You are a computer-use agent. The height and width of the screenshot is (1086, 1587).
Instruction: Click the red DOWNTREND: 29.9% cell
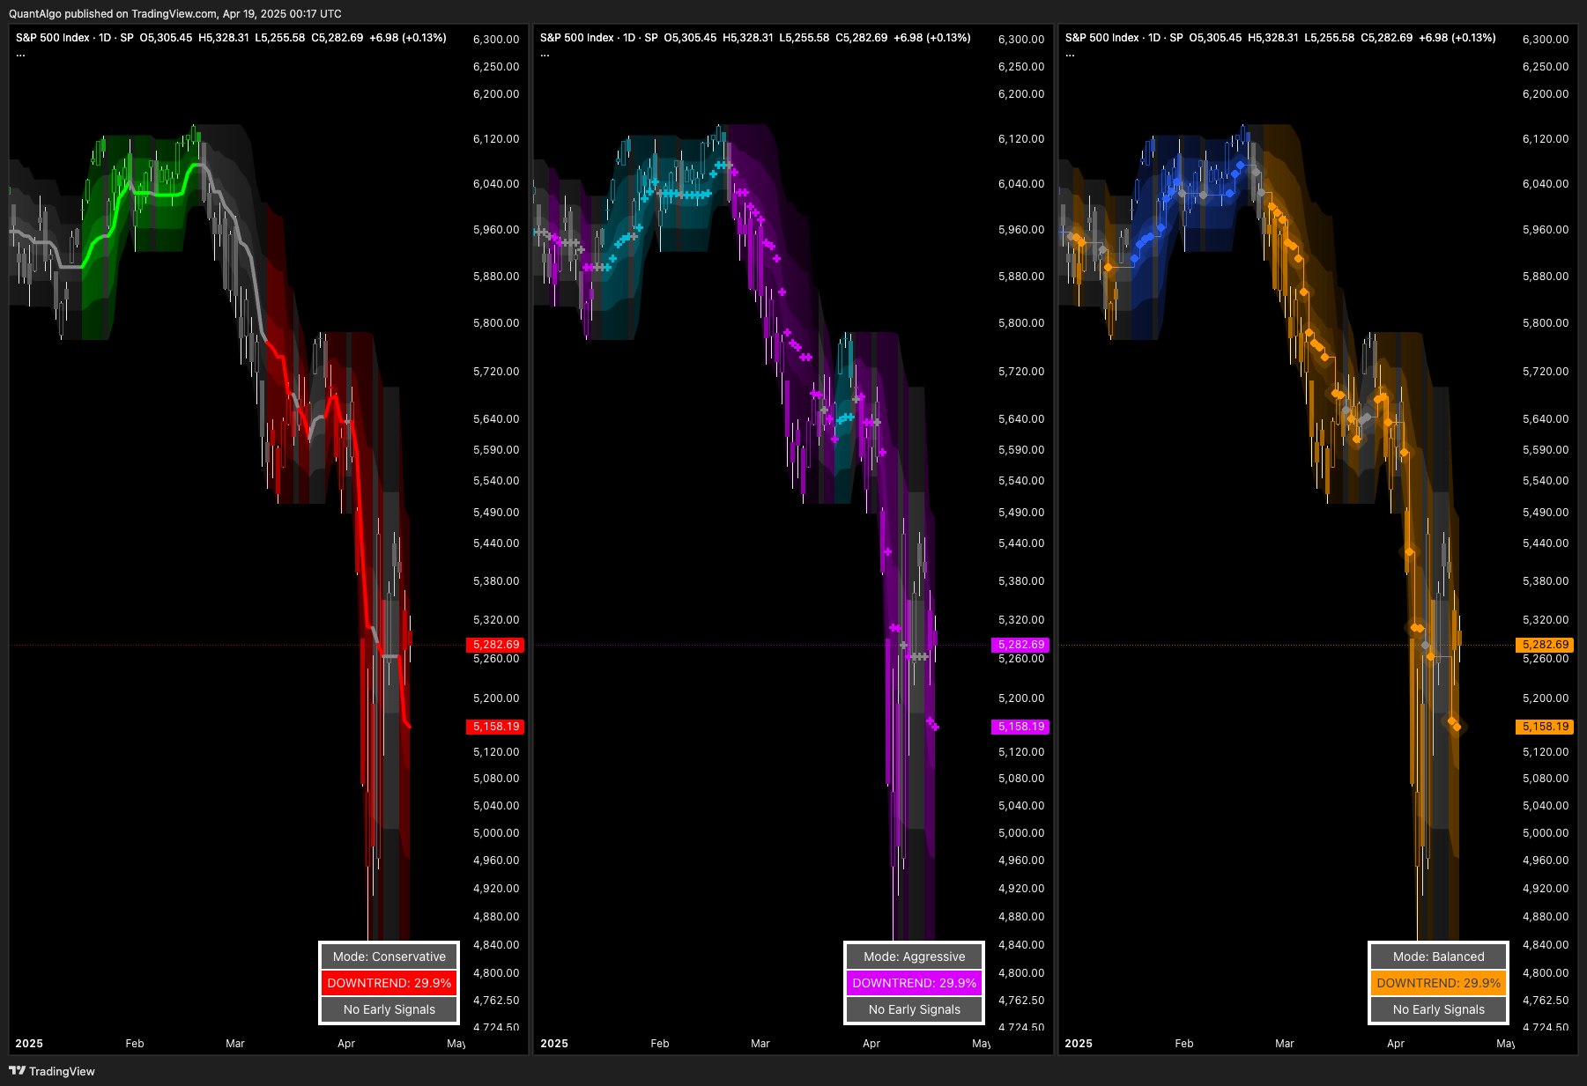click(x=389, y=983)
